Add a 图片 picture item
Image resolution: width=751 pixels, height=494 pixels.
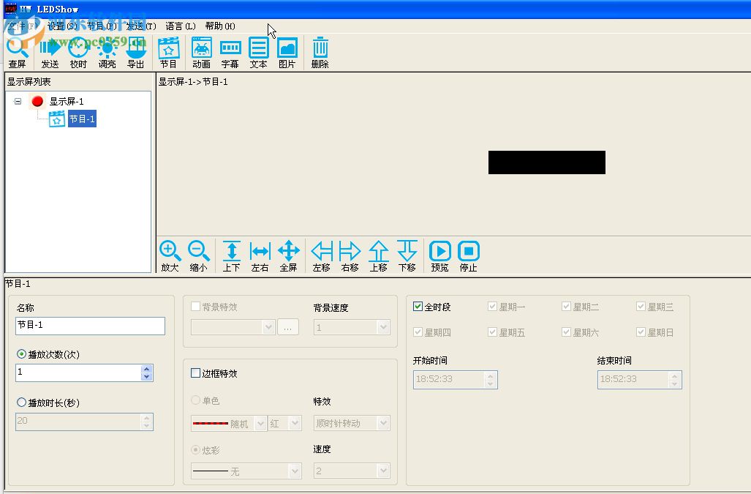[287, 49]
